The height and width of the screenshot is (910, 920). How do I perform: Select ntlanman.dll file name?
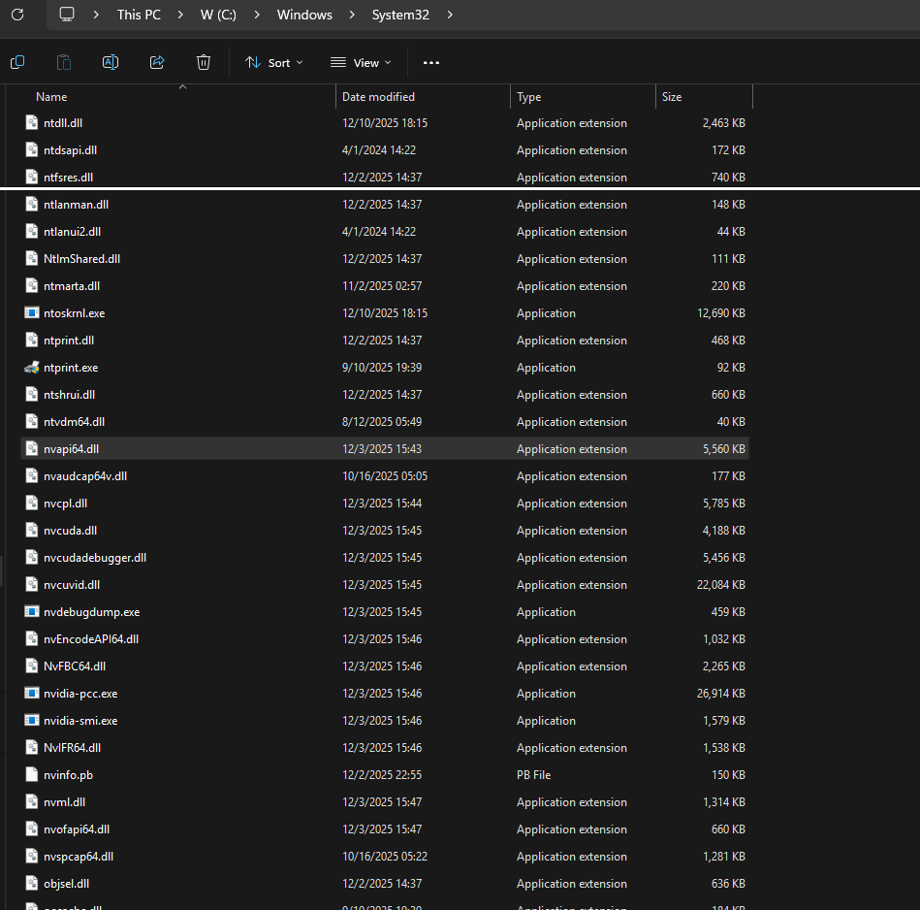(77, 205)
